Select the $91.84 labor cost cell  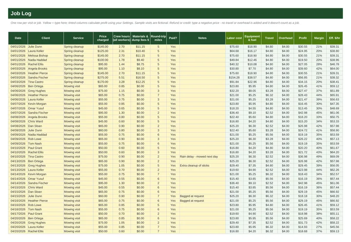[x=234, y=82]
